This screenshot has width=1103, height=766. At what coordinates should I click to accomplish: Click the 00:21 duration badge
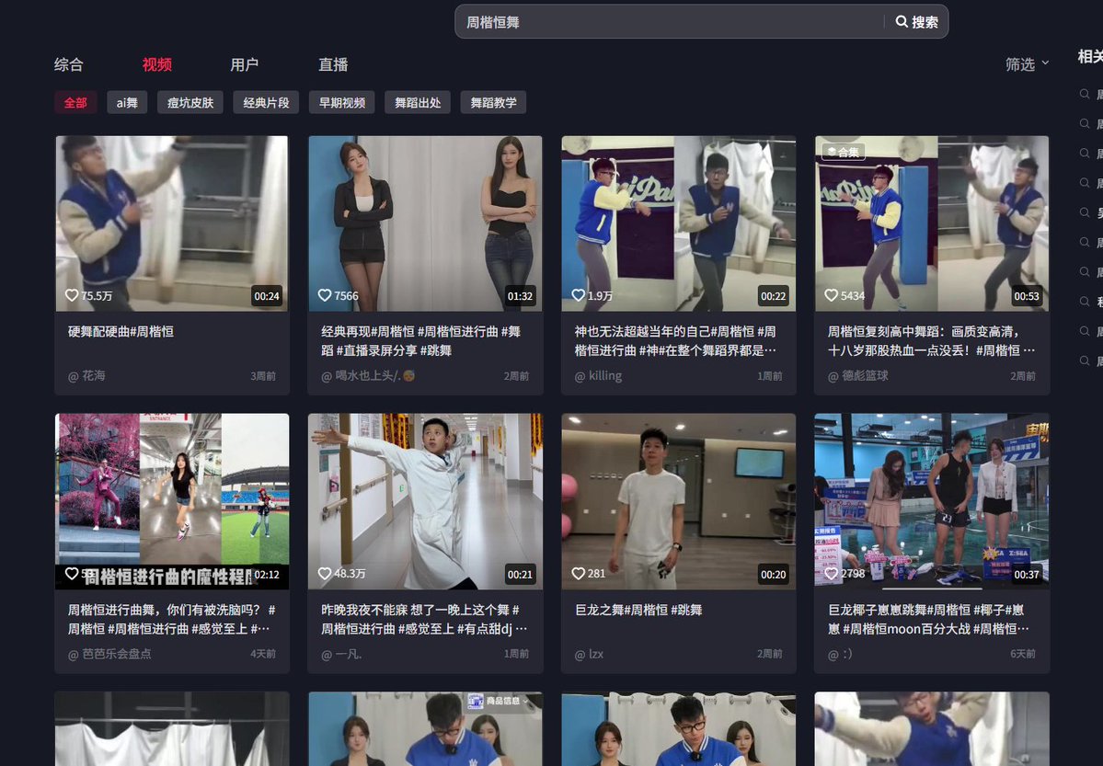[x=520, y=574]
